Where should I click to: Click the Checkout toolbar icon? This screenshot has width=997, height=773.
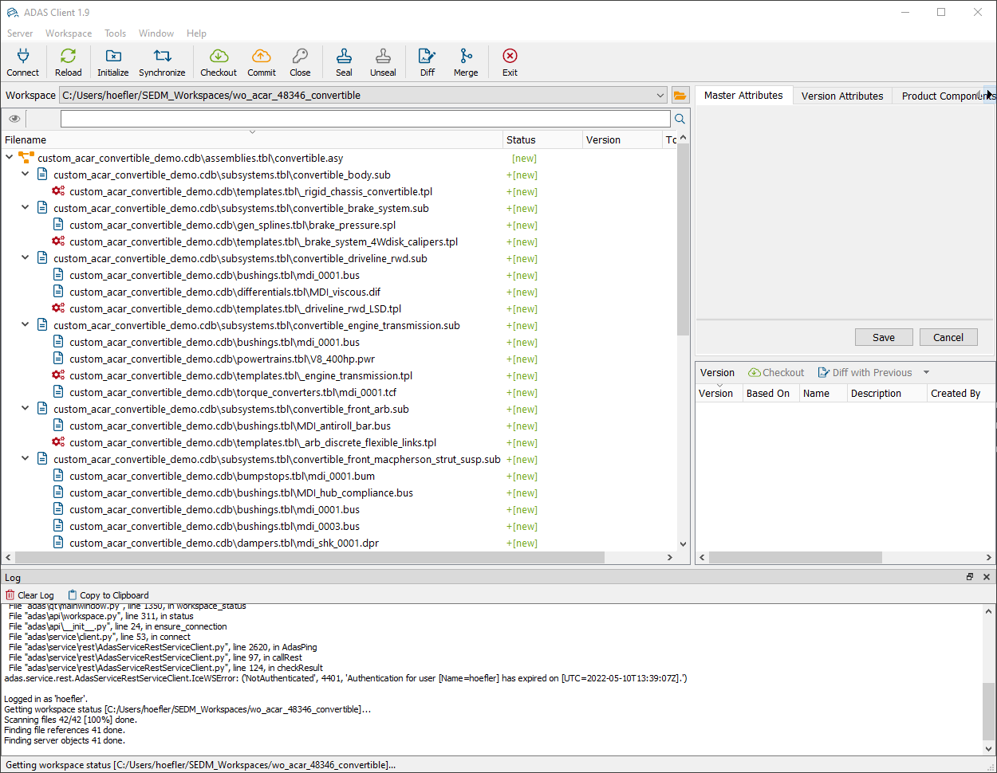click(x=219, y=56)
